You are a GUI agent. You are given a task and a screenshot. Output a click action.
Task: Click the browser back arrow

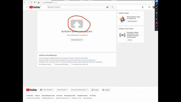point(25,2)
